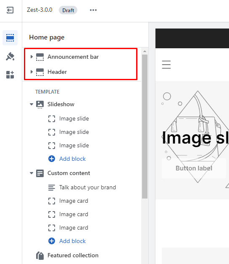This screenshot has width=229, height=264.
Task: Click plus icon under Custom content blocks
Action: tap(52, 241)
